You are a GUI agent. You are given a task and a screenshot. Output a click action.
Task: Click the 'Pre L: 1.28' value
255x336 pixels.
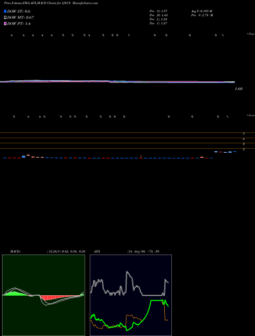pyautogui.click(x=159, y=19)
